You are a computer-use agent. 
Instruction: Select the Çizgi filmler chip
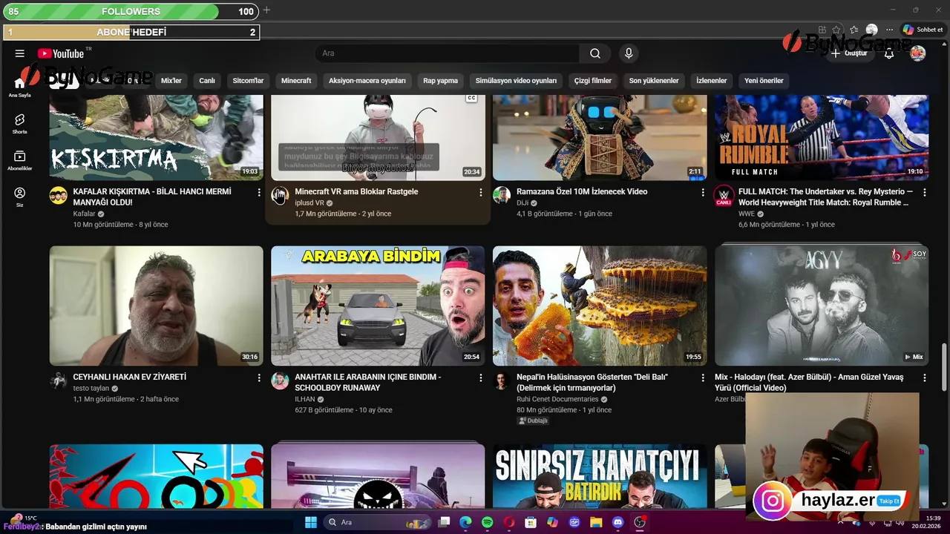593,80
